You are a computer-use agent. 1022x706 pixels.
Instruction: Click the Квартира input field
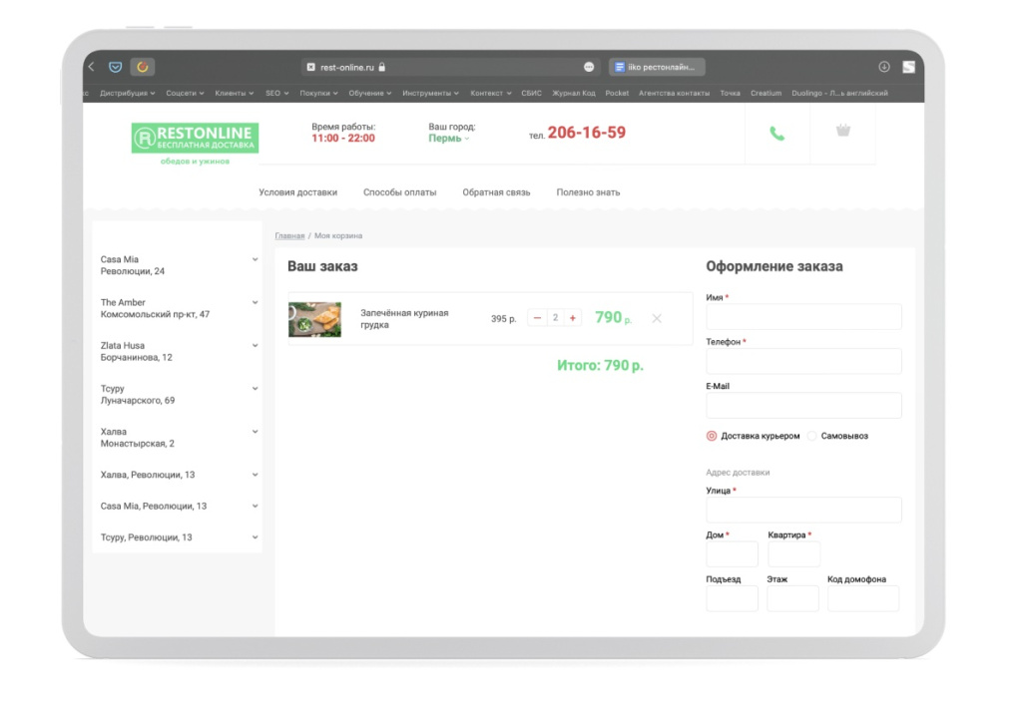(793, 553)
